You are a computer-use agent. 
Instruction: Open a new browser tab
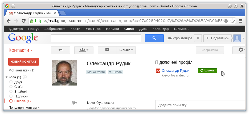click(63, 13)
